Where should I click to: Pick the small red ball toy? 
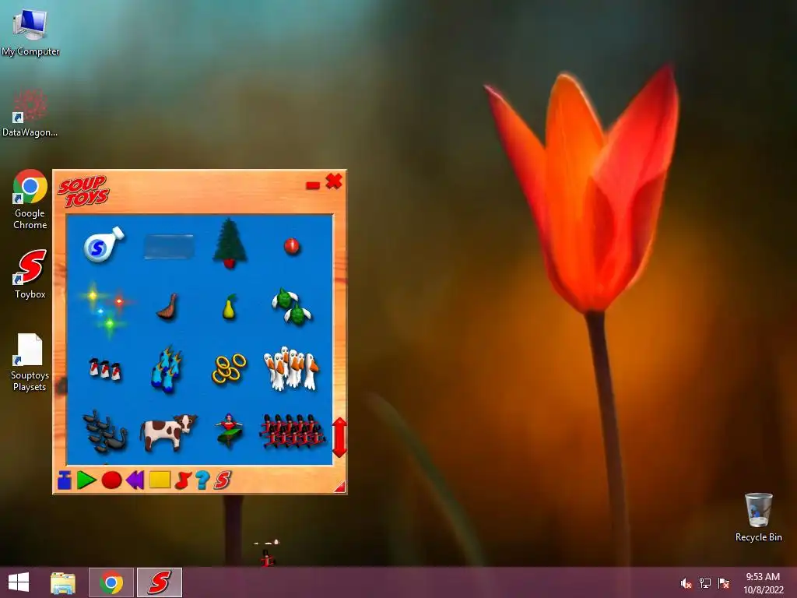click(292, 247)
